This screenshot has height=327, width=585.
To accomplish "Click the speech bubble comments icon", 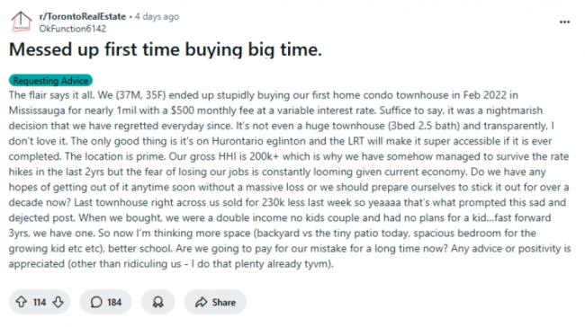I will [x=96, y=302].
